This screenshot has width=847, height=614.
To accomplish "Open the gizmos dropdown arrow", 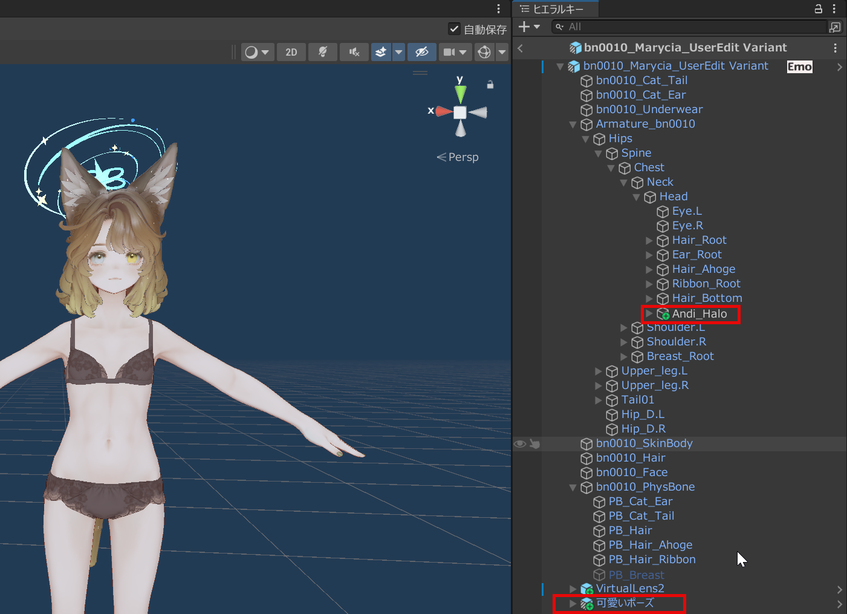I will tap(502, 52).
